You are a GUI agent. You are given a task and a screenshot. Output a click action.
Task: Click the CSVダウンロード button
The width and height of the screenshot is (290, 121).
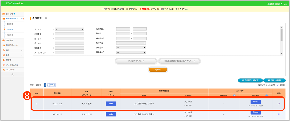click(136, 61)
